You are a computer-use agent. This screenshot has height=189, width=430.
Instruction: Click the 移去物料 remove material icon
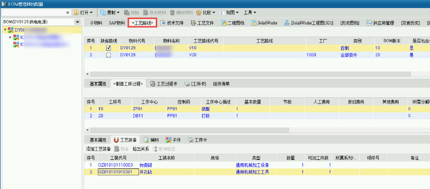(146, 12)
